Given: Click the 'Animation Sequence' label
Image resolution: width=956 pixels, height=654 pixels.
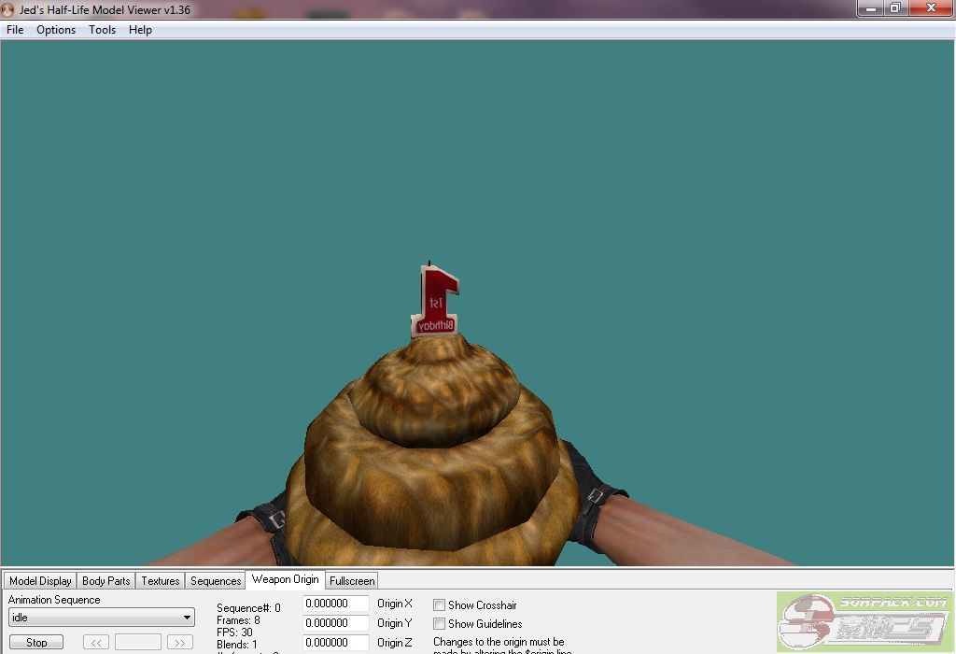Looking at the screenshot, I should point(54,600).
